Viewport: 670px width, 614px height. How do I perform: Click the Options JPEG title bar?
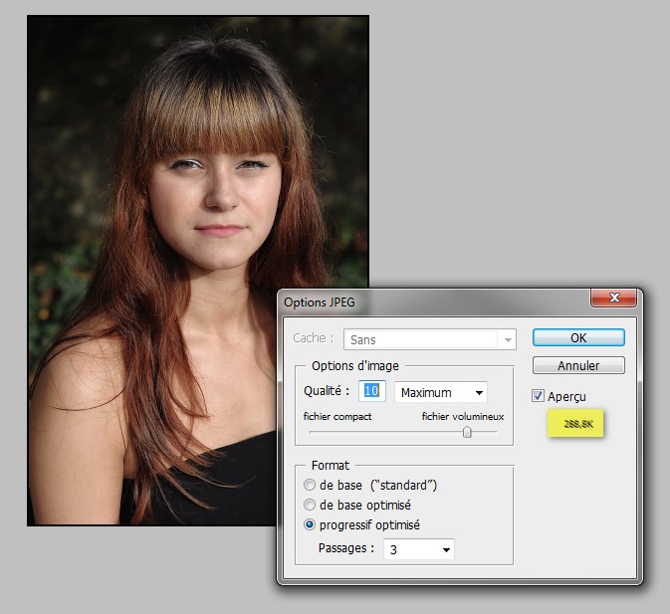point(436,303)
